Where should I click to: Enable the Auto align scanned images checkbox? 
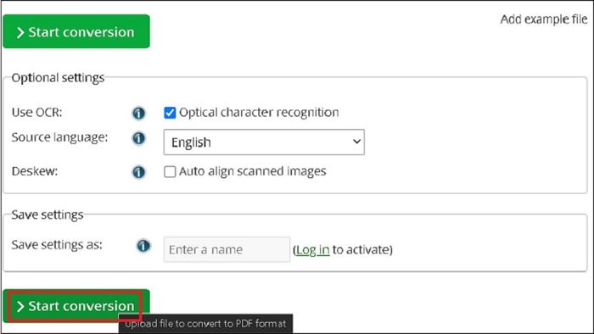170,172
